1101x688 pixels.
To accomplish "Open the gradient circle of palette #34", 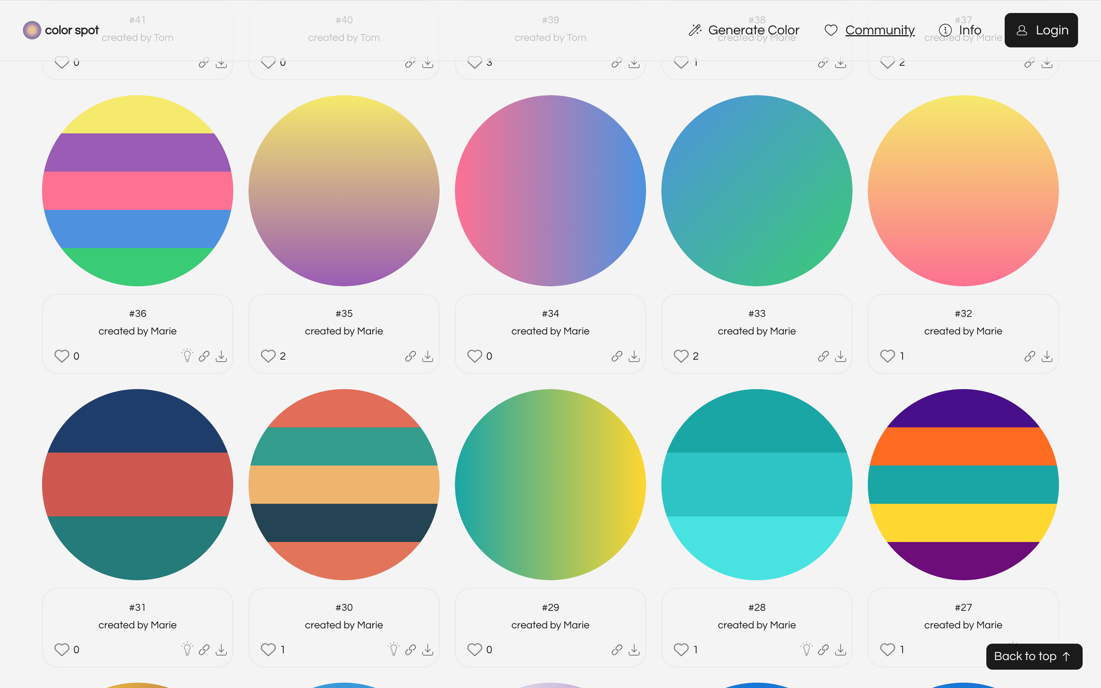I will tap(550, 190).
